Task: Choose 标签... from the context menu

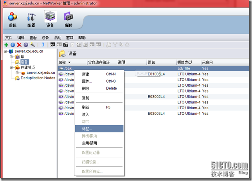Action: (99, 129)
